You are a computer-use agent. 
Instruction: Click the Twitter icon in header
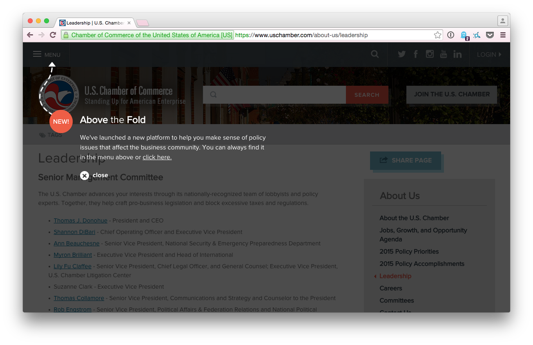(x=401, y=54)
